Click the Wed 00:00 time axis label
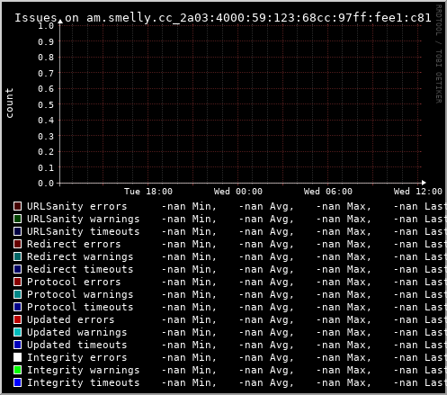 (238, 192)
